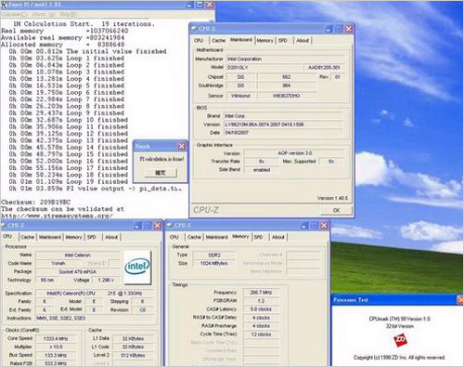Click the 'Intel Corporation' manufacturer field
The width and height of the screenshot is (464, 367).
pyautogui.click(x=285, y=59)
